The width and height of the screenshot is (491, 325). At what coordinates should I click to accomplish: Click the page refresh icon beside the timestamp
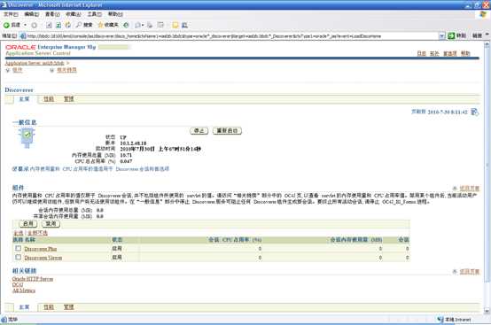coord(475,112)
